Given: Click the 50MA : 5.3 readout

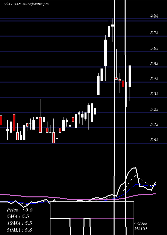Looking at the screenshot, I should [x=19, y=230].
